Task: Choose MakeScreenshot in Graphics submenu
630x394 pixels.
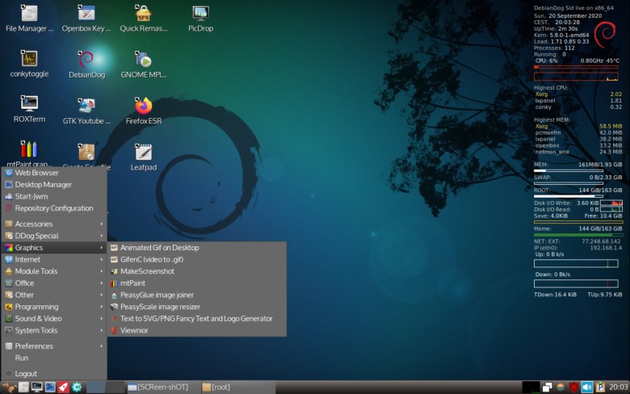Action: (147, 271)
